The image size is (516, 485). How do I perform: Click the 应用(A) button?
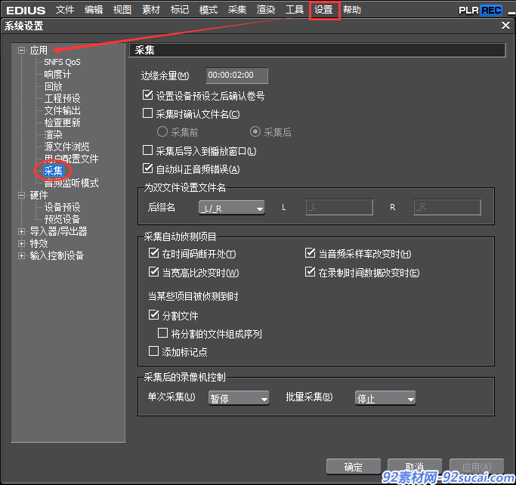477,467
